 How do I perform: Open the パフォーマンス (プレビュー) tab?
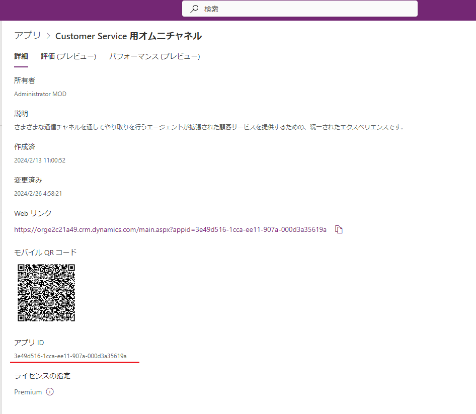pyautogui.click(x=155, y=56)
